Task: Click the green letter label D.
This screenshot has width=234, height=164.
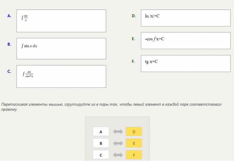Action: (x=134, y=16)
